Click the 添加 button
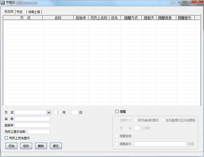204x157 pixels. [x=11, y=146]
